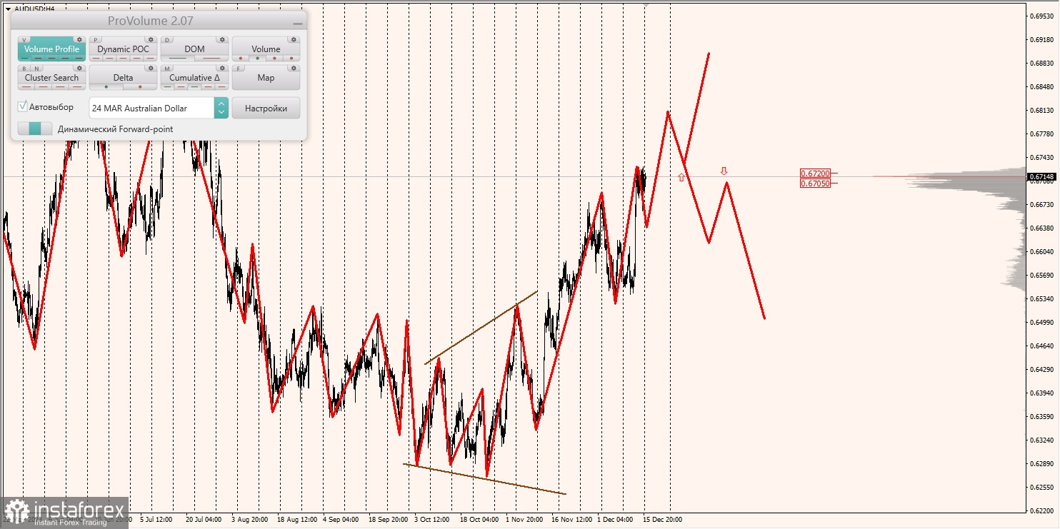This screenshot has width=1060, height=529.
Task: Expand the AUDUSD,H4 chart menu arrow
Action: [x=7, y=9]
